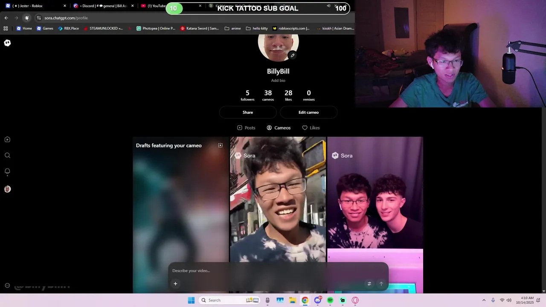Close the Discord general tab
This screenshot has width=546, height=307.
[133, 6]
